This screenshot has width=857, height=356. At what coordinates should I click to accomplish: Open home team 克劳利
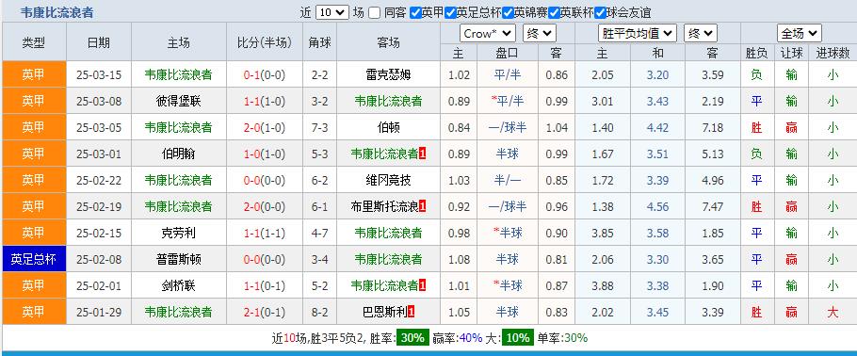pos(178,233)
